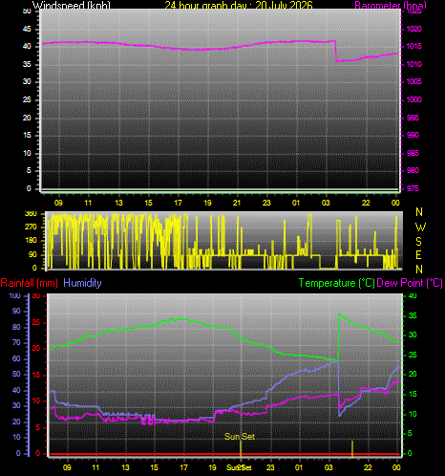Click the 1010 value on barometer axis
Viewport: 445px width, 476px height.
tap(413, 64)
